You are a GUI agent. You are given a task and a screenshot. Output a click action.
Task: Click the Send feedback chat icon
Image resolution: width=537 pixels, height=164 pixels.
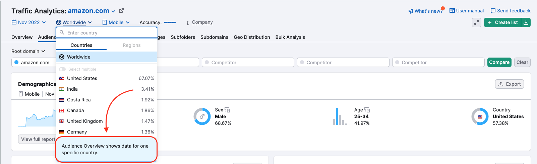[493, 11]
